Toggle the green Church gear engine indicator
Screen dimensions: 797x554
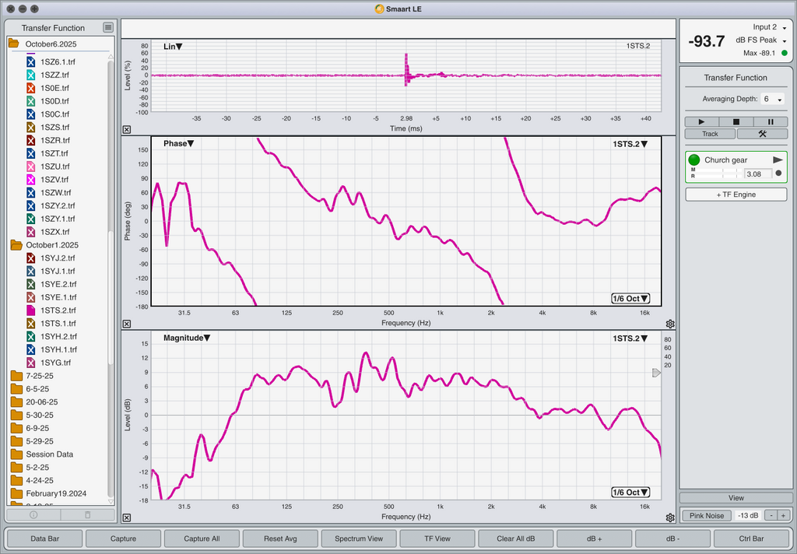(x=694, y=160)
